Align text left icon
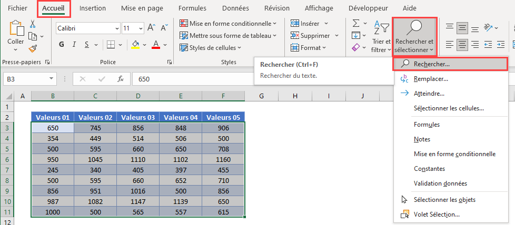 coord(450,44)
